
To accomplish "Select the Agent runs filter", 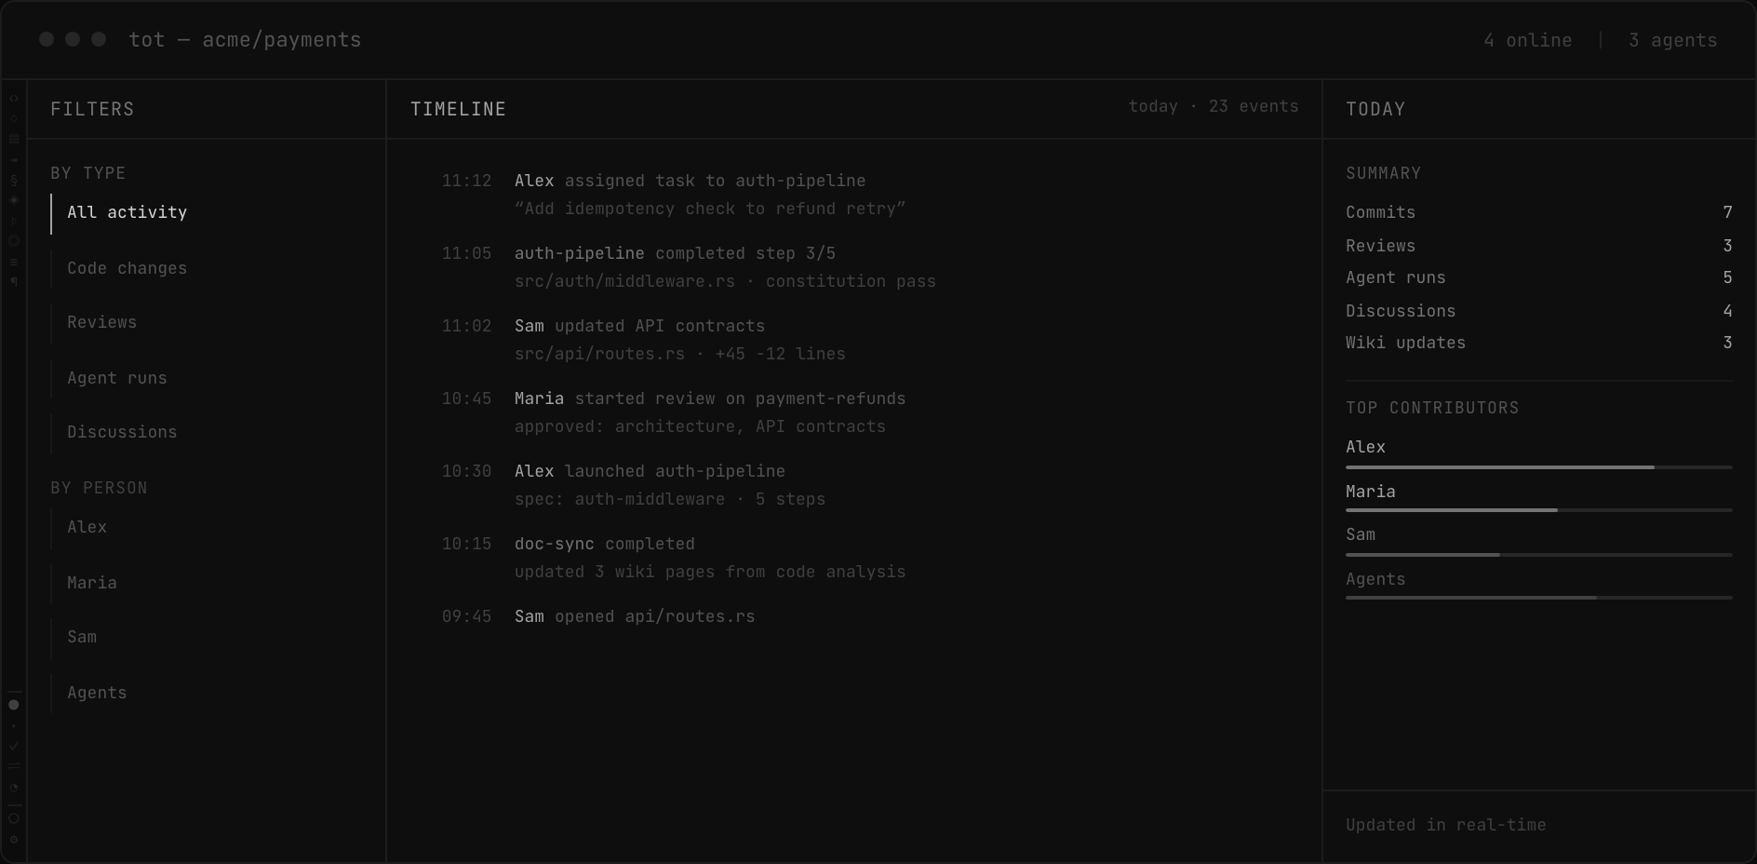I will coord(207,379).
